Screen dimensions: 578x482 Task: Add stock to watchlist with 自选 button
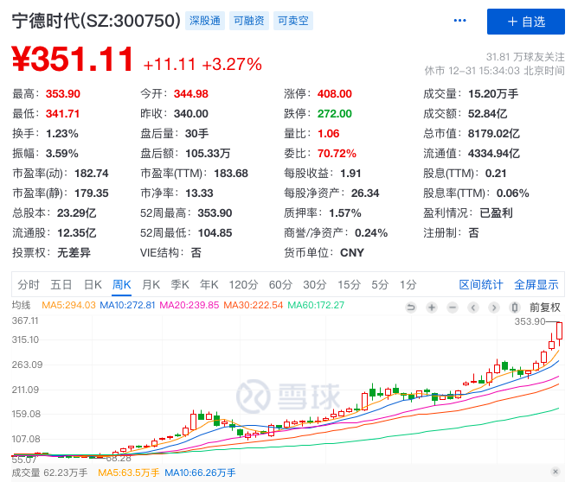[526, 21]
